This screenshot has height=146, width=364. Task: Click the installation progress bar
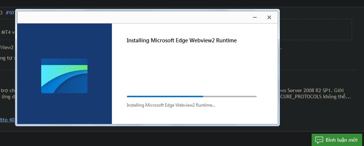click(x=192, y=96)
